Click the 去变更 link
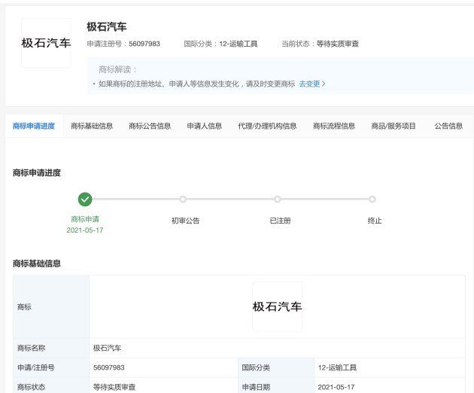 point(312,84)
